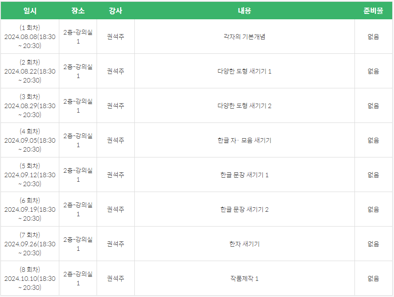394x297 pixels.
Task: Select the 2 회차 2024.08.22 date cell
Action: tap(30, 71)
